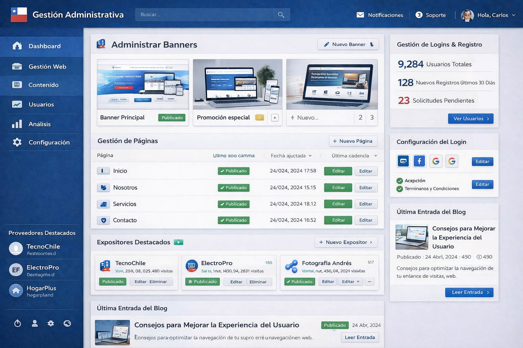Open Contenido in the sidebar

pos(42,85)
